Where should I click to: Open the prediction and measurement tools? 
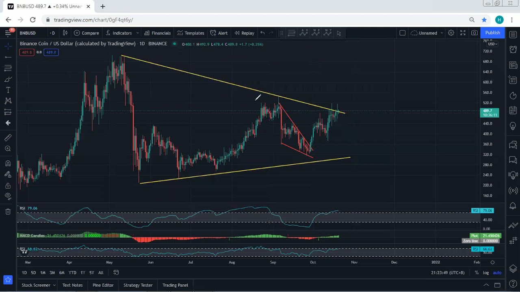click(x=8, y=112)
